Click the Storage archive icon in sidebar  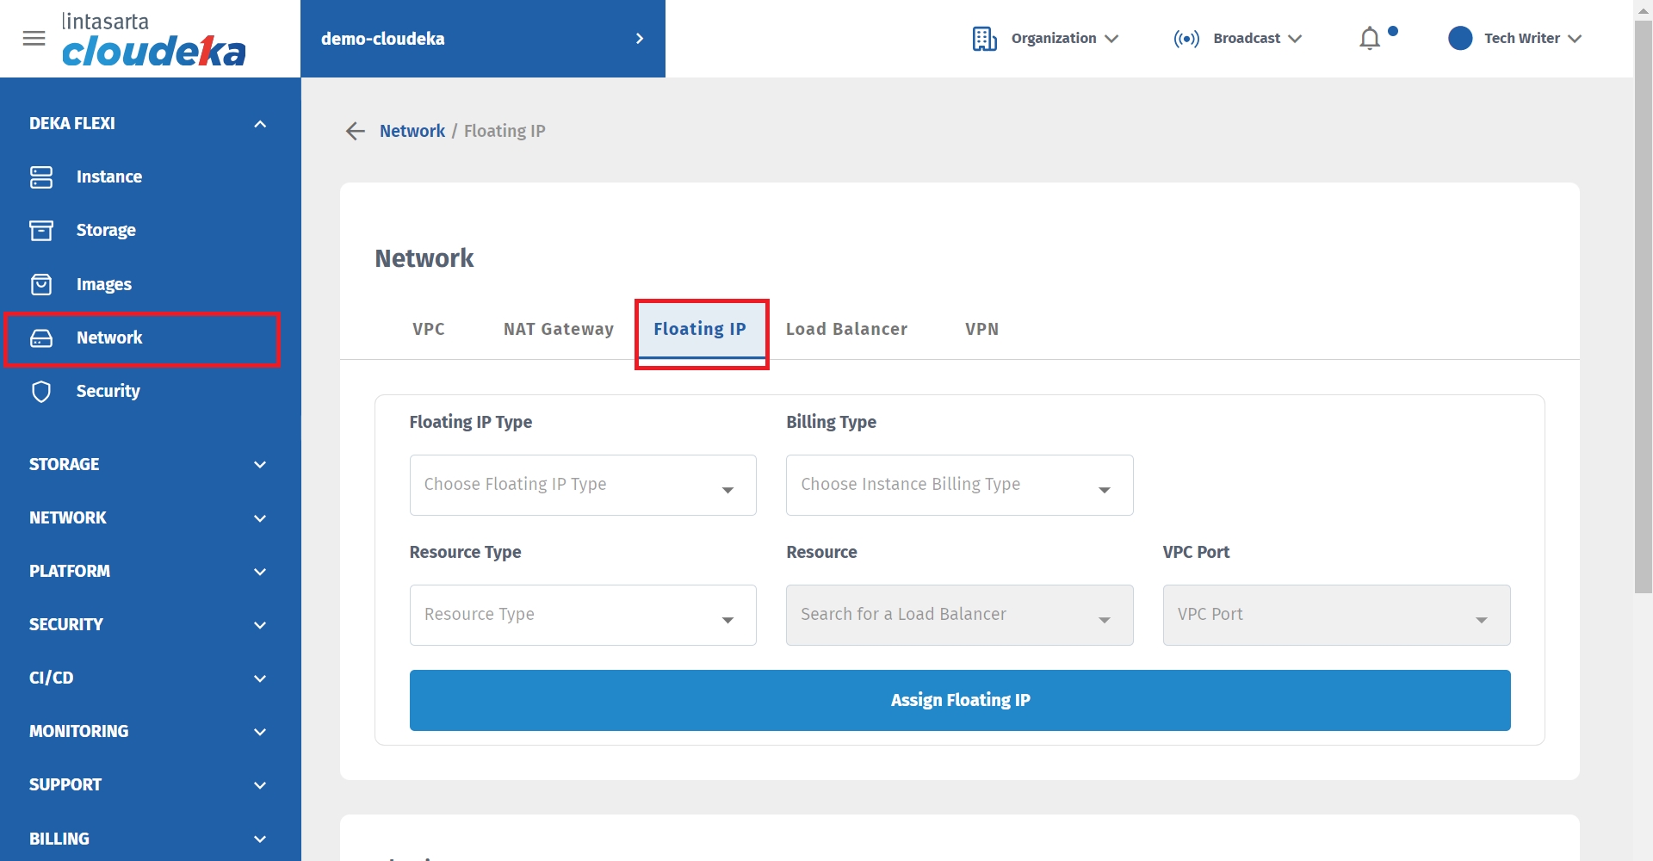coord(41,231)
